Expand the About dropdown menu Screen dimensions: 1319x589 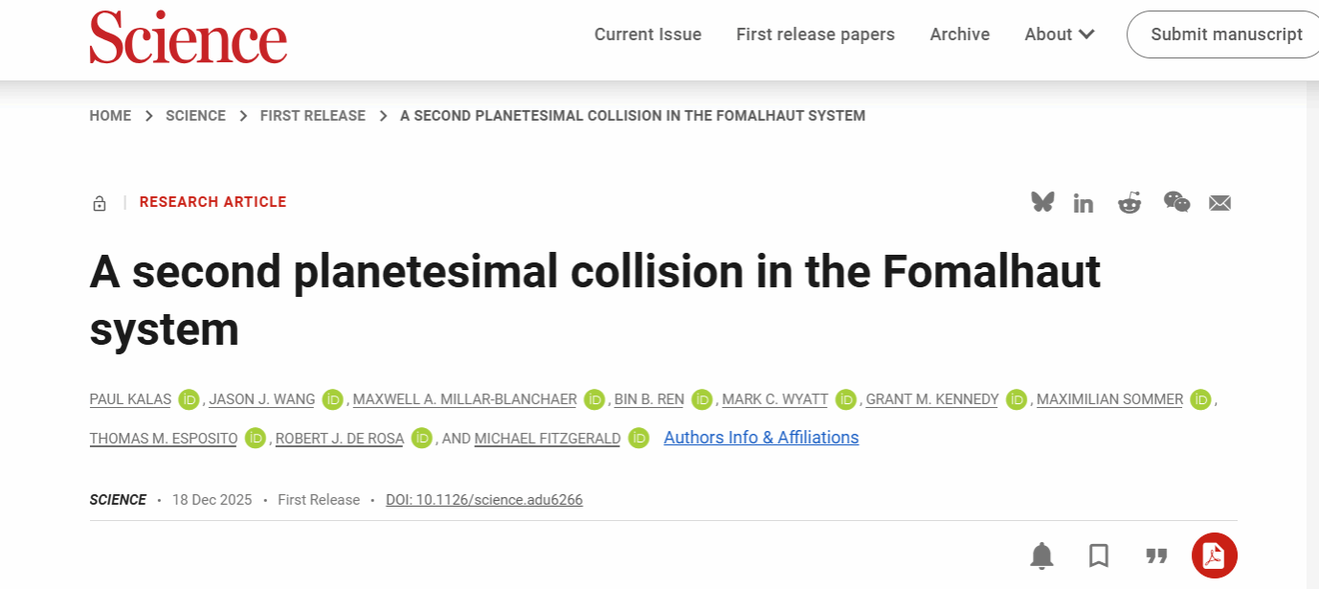[1060, 34]
